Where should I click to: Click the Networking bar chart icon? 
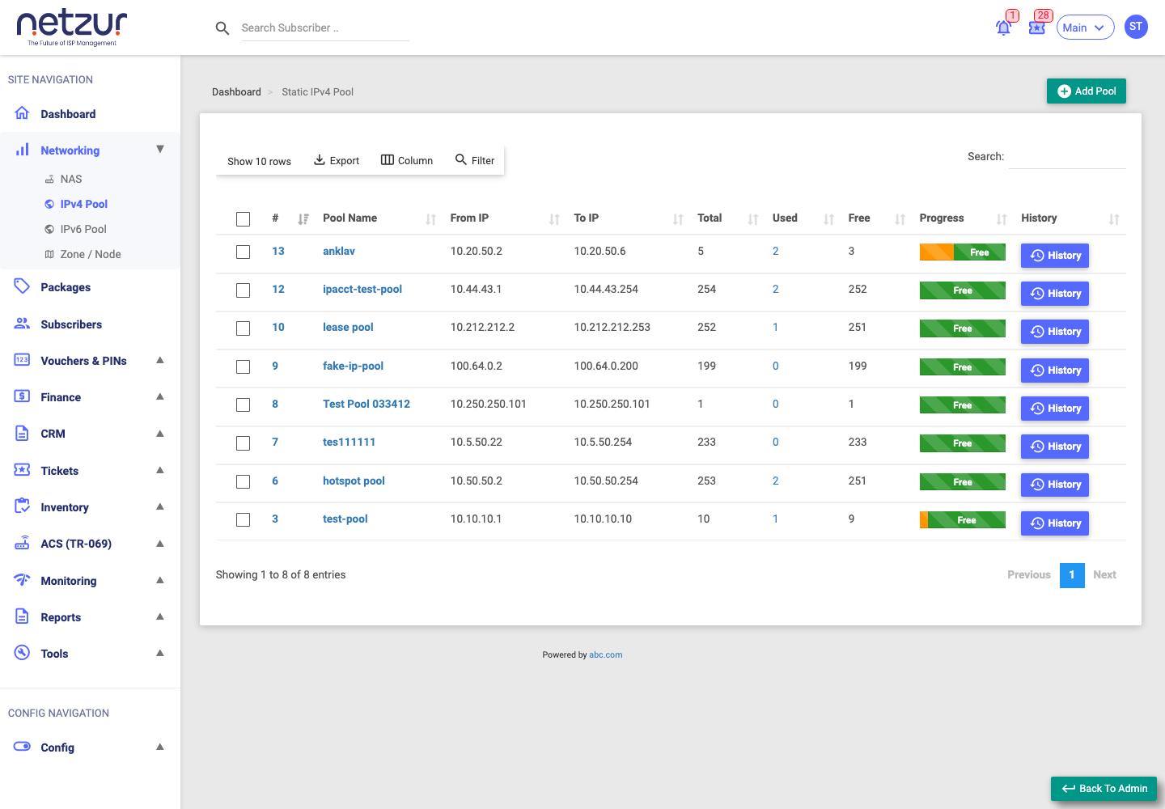pyautogui.click(x=22, y=150)
